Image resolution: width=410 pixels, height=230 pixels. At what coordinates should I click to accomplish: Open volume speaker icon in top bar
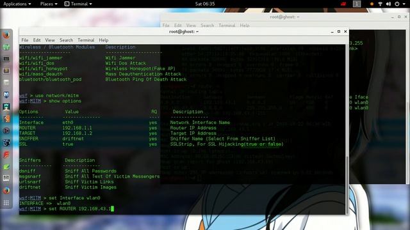[x=388, y=4]
